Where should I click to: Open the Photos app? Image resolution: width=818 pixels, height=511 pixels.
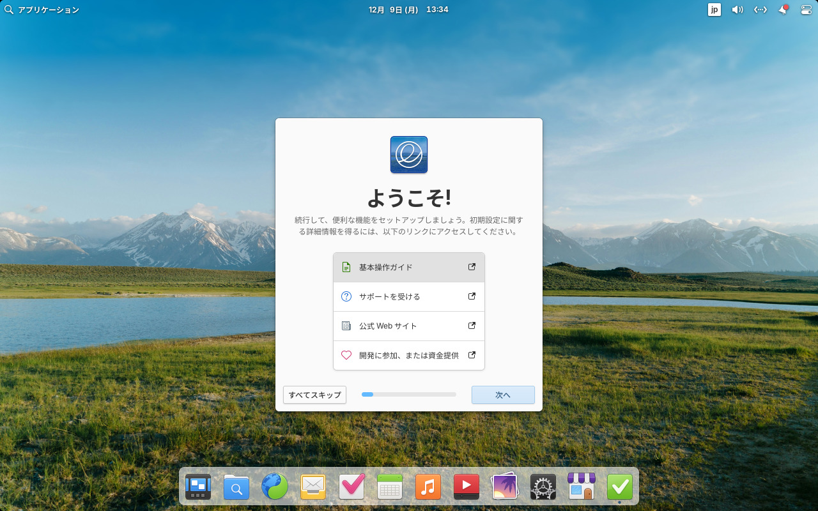click(x=505, y=487)
